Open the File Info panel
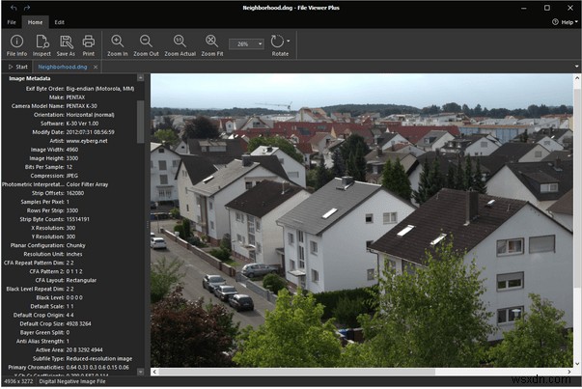The width and height of the screenshot is (582, 389). (16, 43)
